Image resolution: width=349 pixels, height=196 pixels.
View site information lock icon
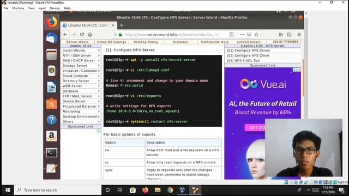click(x=121, y=34)
